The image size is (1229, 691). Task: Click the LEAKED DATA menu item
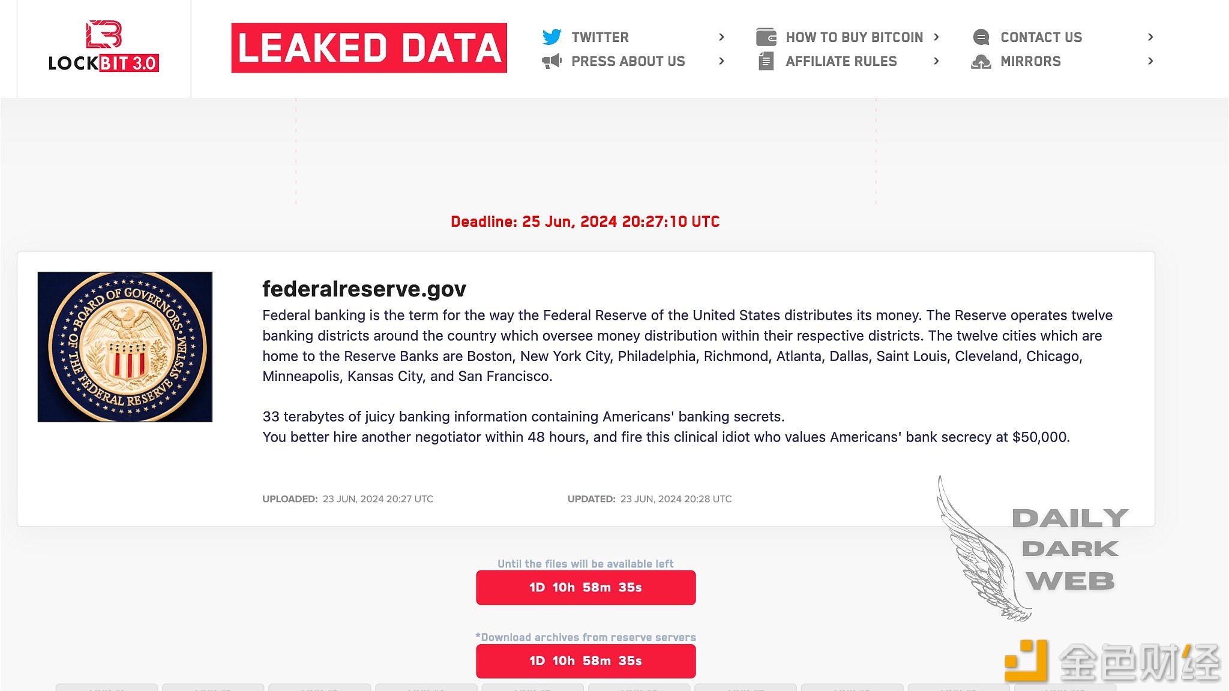368,48
